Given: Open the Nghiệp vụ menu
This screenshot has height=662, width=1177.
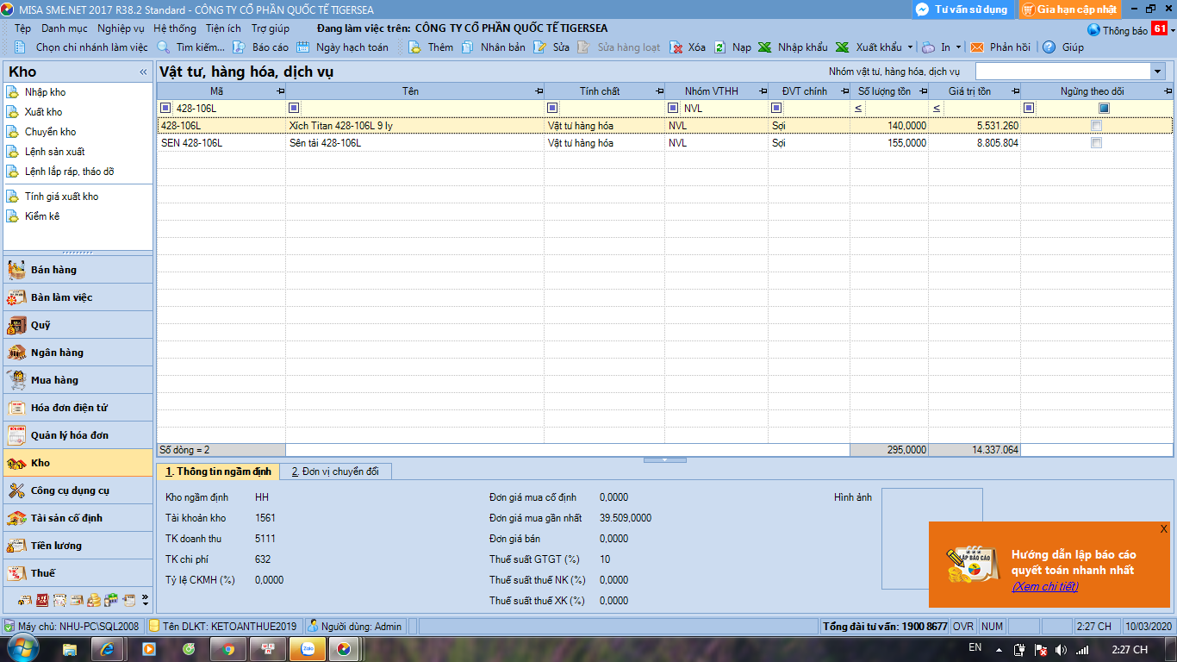Looking at the screenshot, I should pyautogui.click(x=121, y=28).
